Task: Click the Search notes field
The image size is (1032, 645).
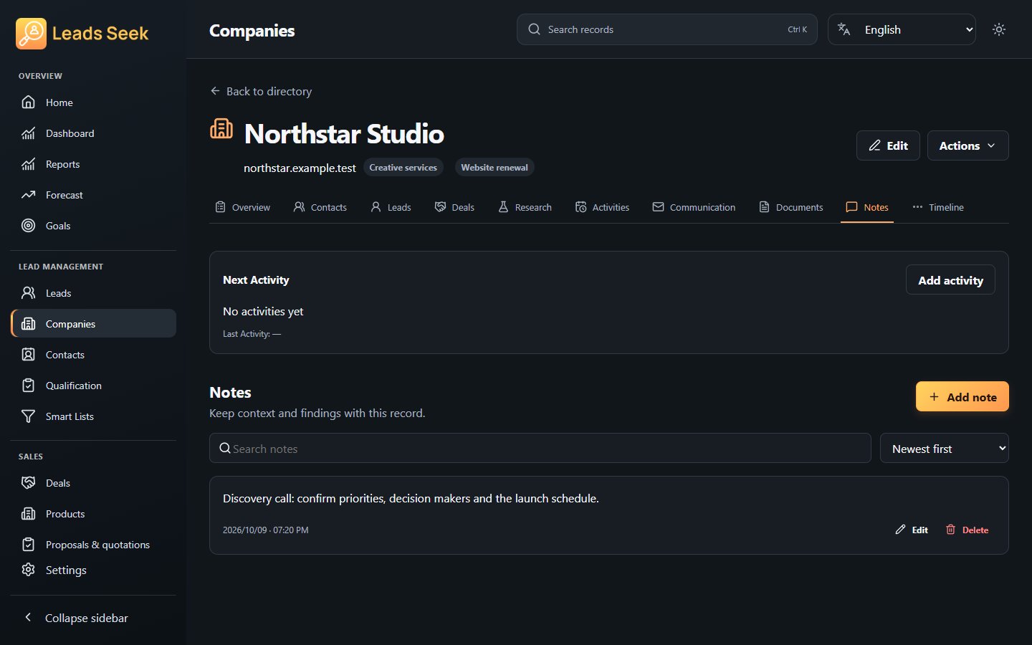Action: pos(540,449)
